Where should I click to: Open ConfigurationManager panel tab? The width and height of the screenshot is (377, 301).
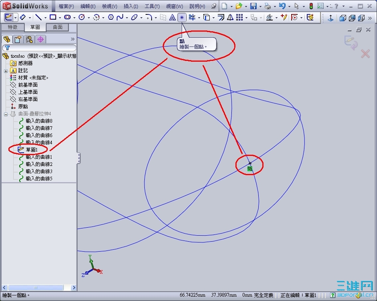pos(29,39)
